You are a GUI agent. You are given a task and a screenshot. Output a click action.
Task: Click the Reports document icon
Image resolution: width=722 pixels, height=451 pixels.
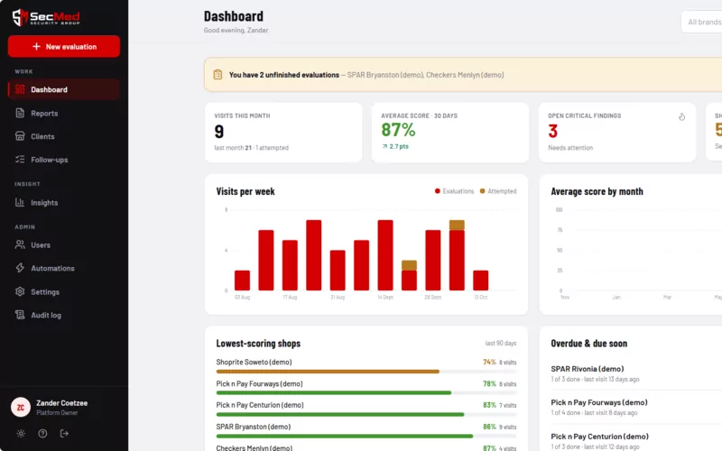[x=20, y=113]
